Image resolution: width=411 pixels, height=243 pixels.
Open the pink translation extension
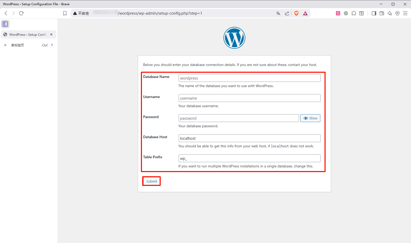338,13
